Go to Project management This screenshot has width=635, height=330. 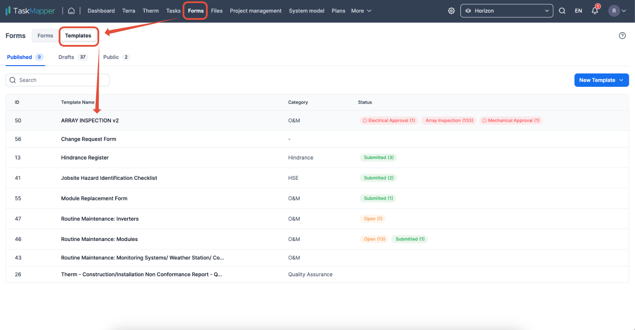tap(256, 11)
